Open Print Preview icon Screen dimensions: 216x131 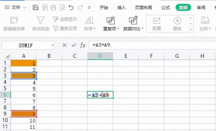coord(62,7)
